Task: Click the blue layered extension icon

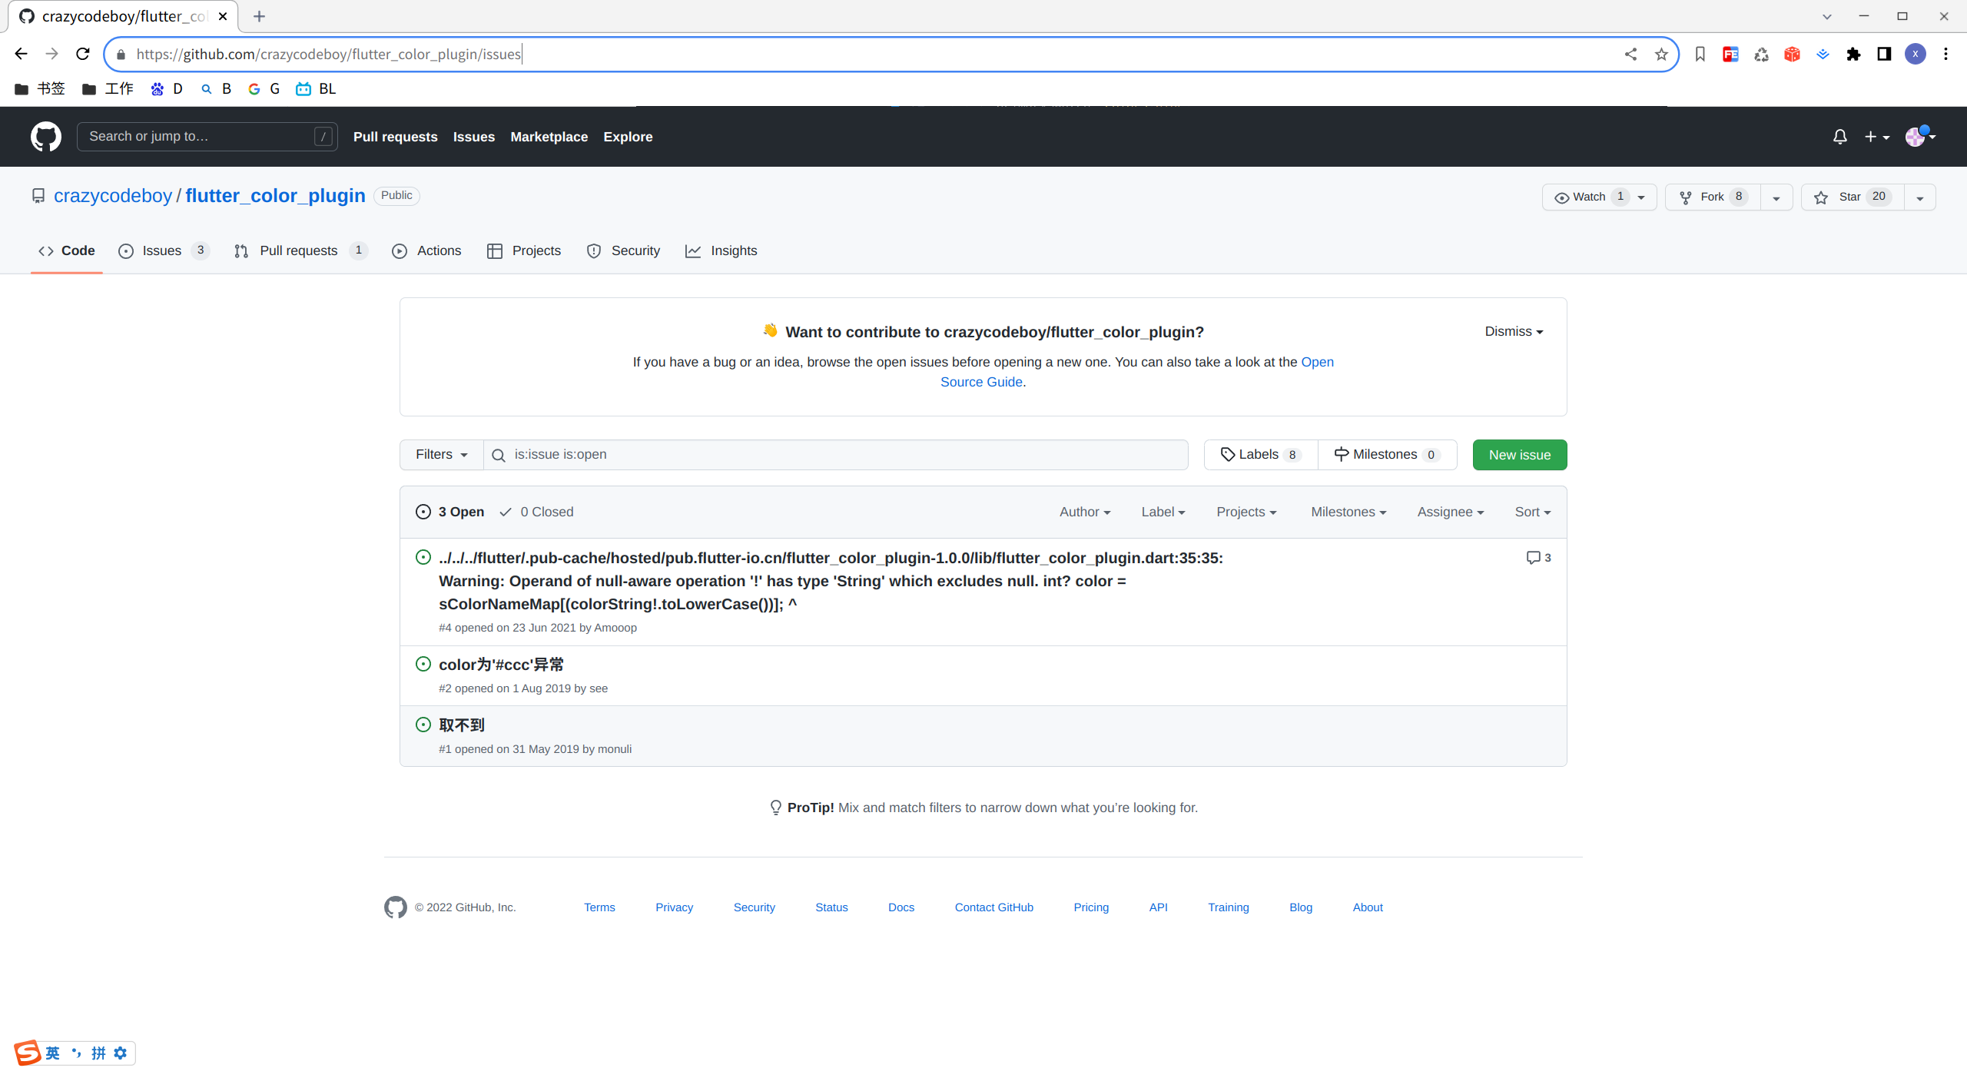Action: pyautogui.click(x=1823, y=54)
